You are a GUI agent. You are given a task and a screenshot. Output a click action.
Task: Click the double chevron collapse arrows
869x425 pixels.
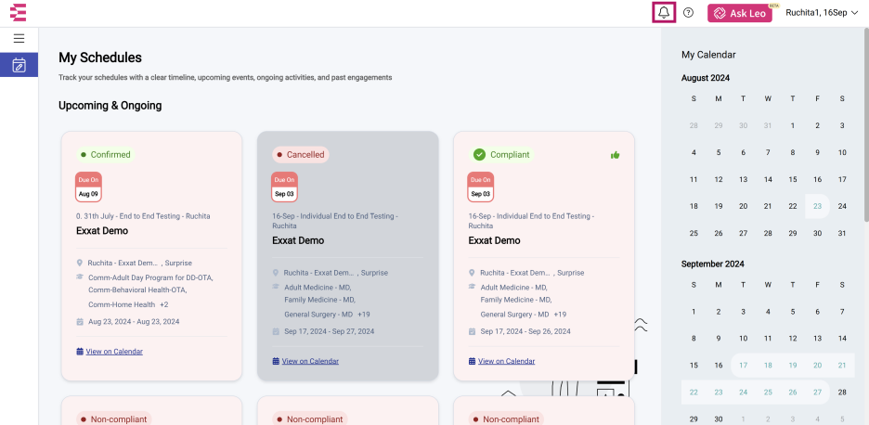(641, 325)
